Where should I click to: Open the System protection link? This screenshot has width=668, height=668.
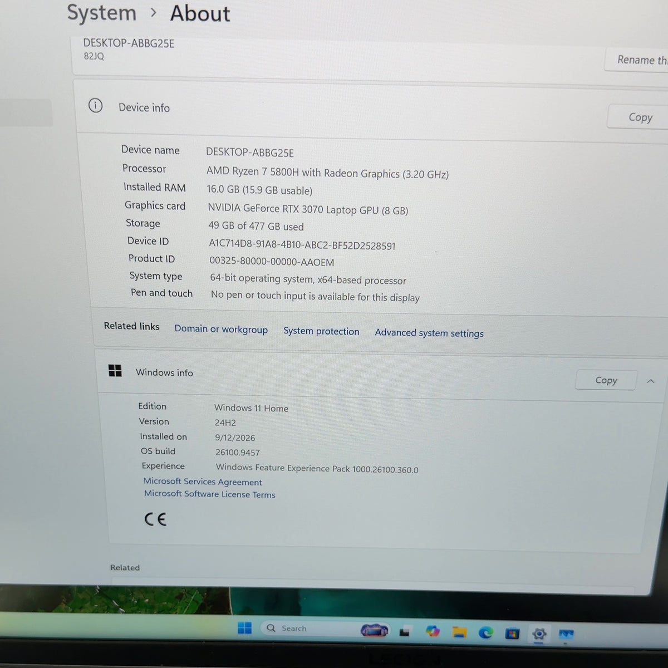[321, 331]
